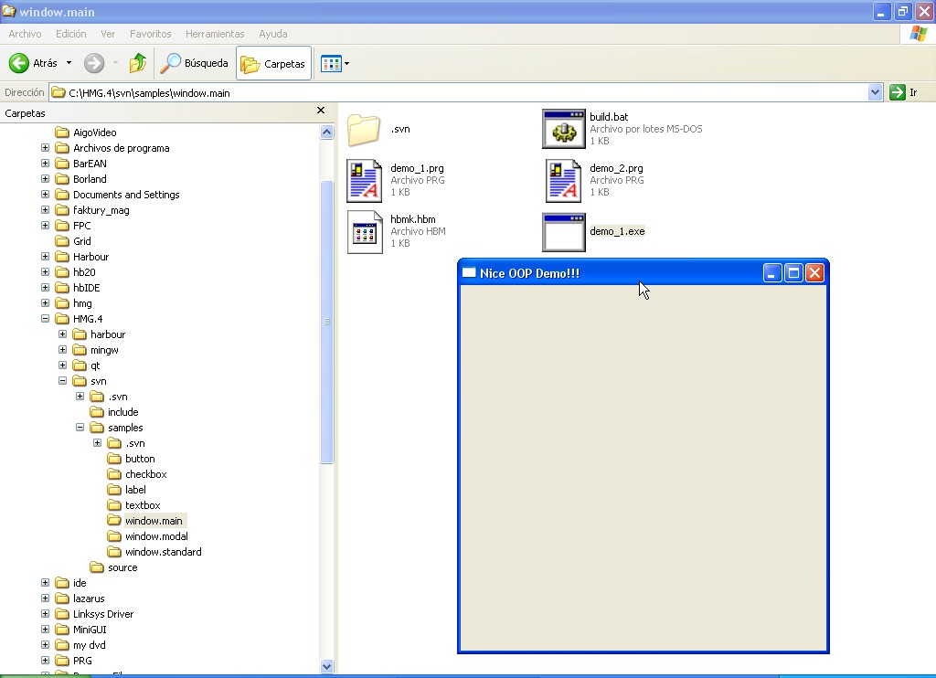This screenshot has width=936, height=678.
Task: Click the Views toolbar icon
Action: (x=330, y=63)
